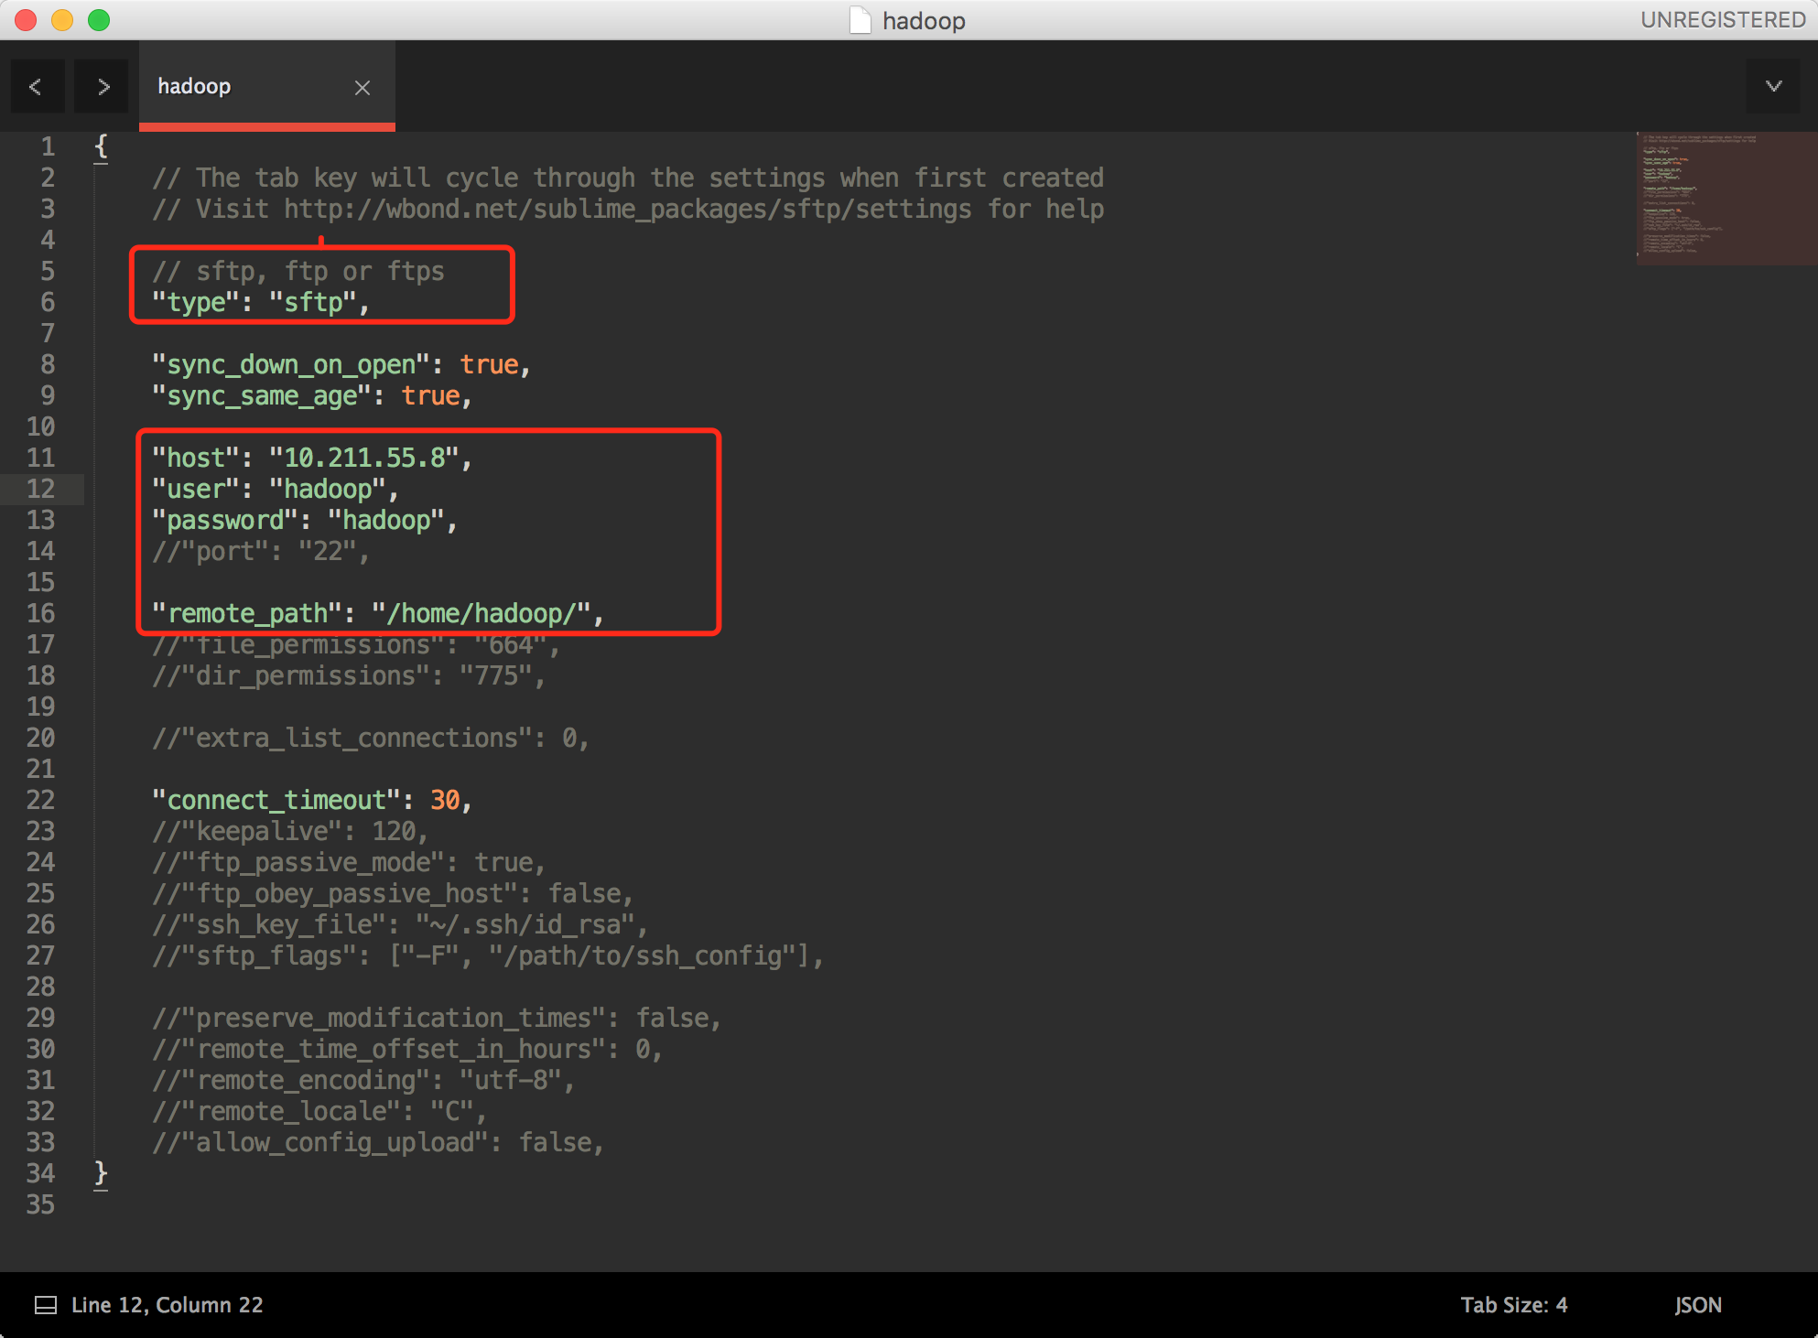Click the "// sftp, ftp or ftps" comment
Image resolution: width=1818 pixels, height=1338 pixels.
[x=298, y=271]
